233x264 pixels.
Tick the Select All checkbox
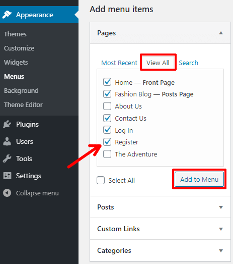point(101,180)
